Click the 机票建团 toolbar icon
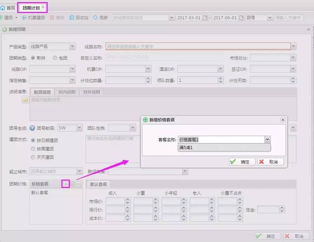Viewport: 314px width, 242px height. [24, 18]
